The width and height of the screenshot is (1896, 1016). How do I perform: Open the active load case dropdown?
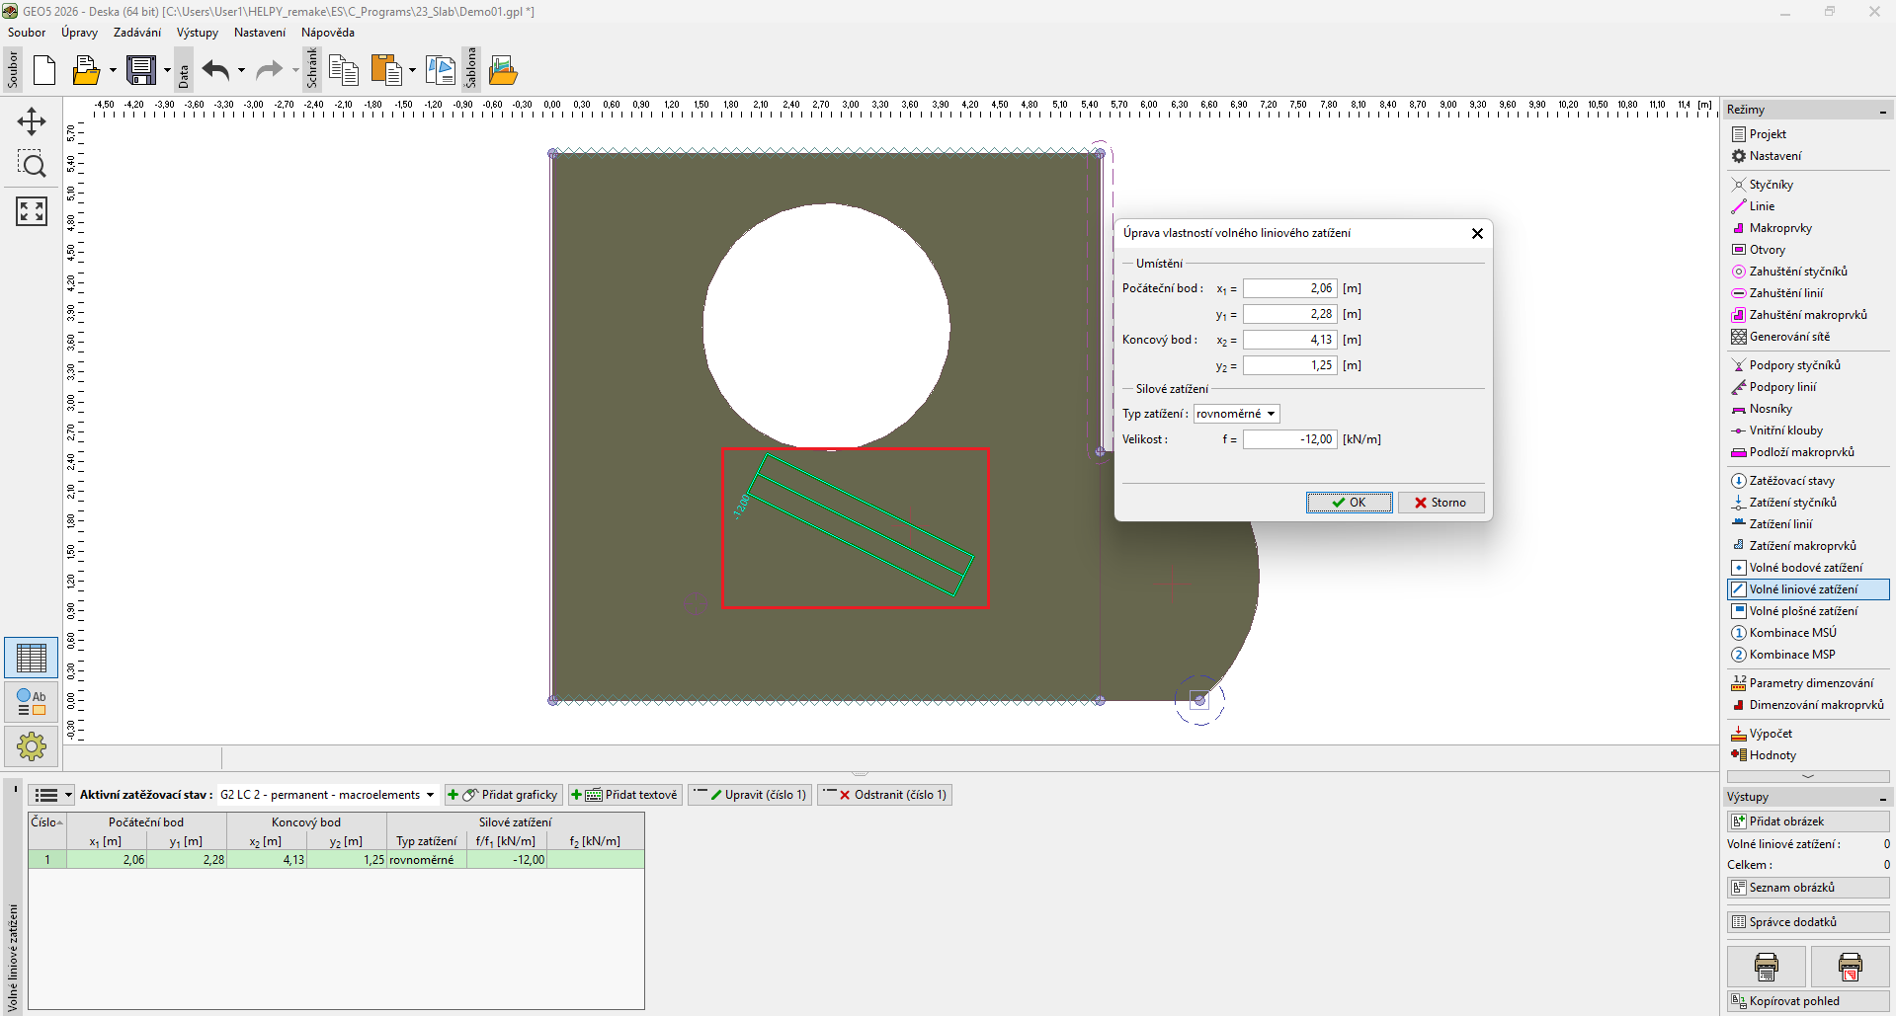327,795
